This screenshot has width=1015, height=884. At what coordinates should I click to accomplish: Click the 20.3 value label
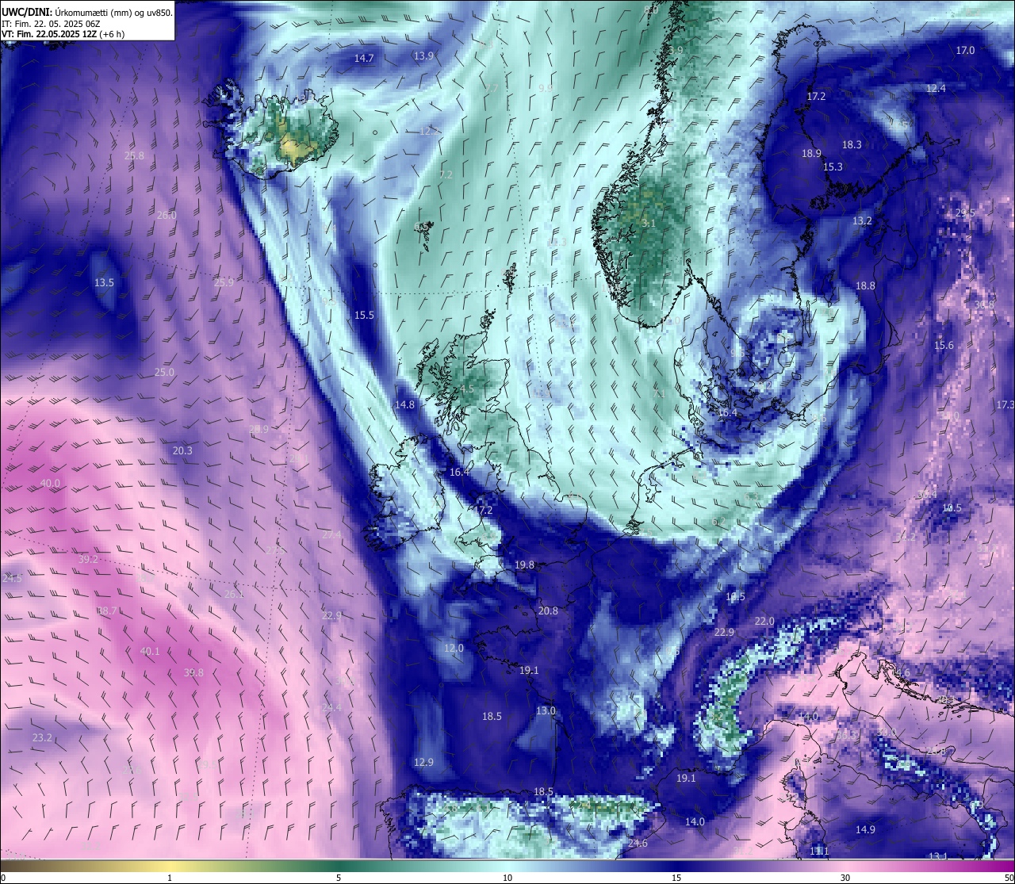[182, 451]
